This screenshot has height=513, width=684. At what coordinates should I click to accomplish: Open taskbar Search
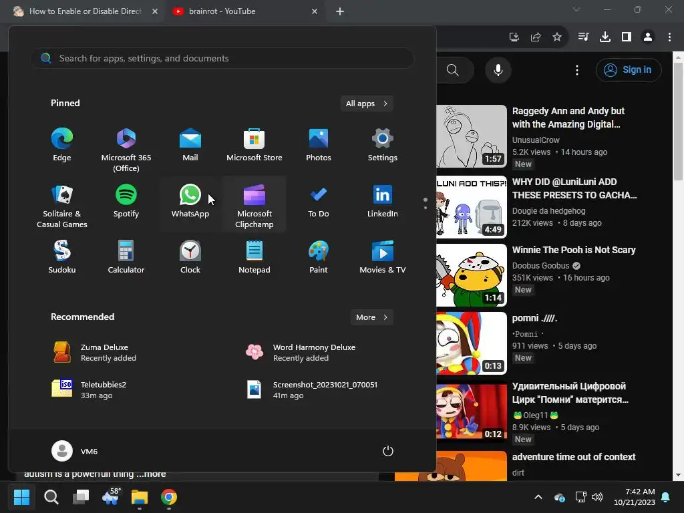point(51,497)
